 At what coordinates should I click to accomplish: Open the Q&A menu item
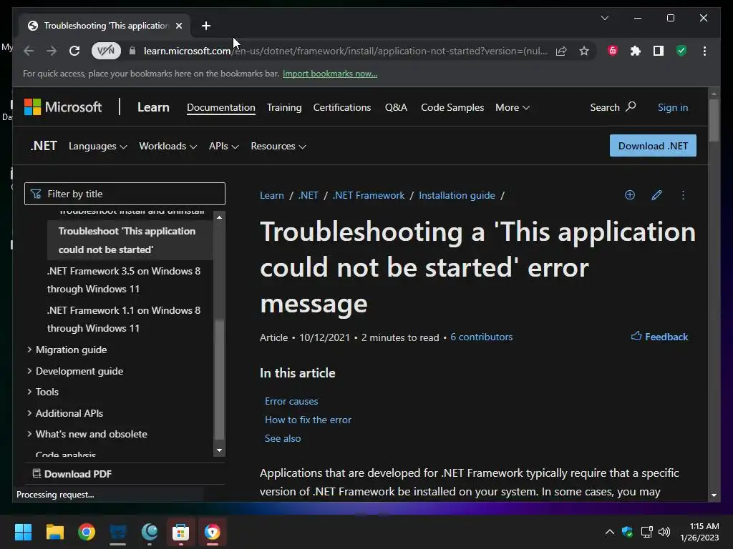(396, 107)
